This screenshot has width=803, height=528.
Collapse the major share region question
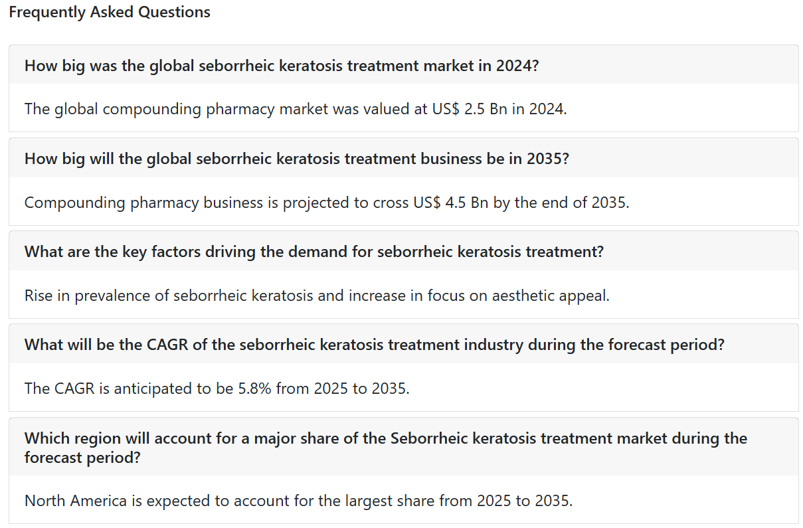[403, 447]
